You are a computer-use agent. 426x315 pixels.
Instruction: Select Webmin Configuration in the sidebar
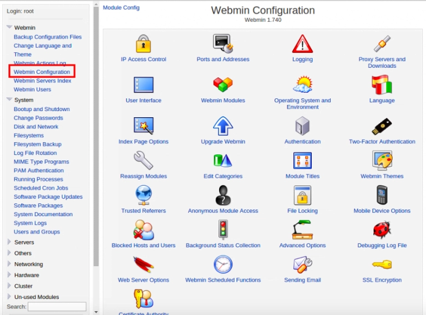(x=42, y=72)
